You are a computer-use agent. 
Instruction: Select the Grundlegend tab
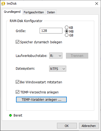(12, 12)
